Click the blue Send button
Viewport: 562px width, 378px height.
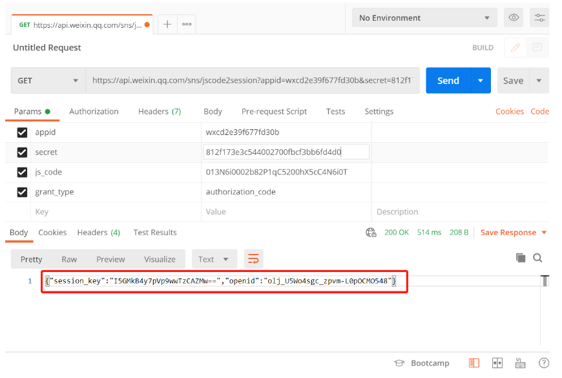(448, 80)
